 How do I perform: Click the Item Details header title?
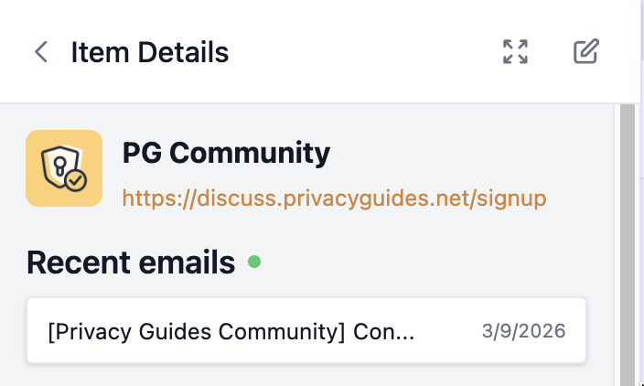pos(149,52)
